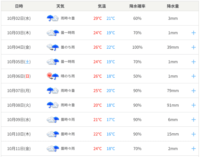Show more details for 10月10日(木)

point(193,134)
